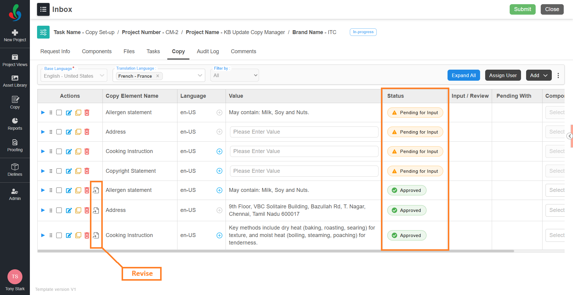Click the Revise icon for approved Address
573x295 pixels.
[x=96, y=210]
